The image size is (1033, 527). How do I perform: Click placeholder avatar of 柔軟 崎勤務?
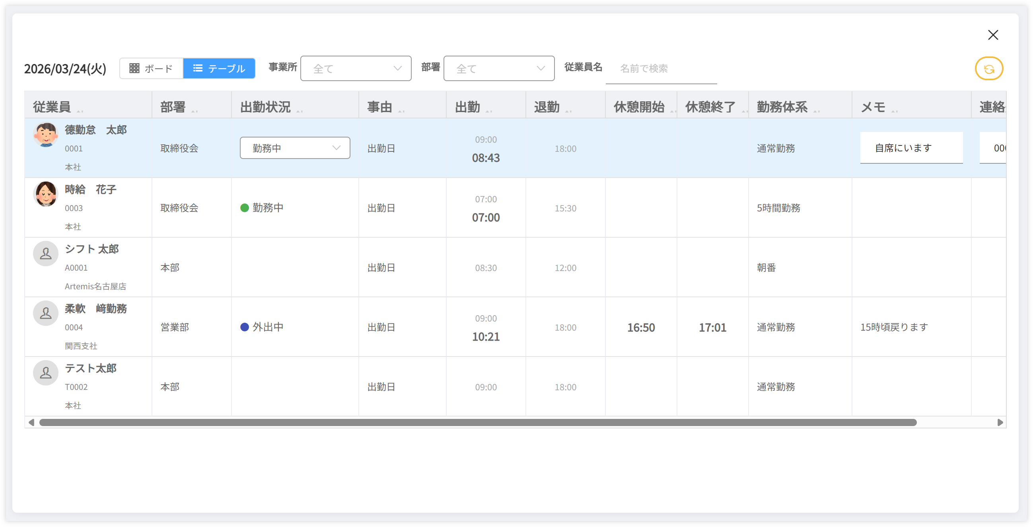point(45,314)
